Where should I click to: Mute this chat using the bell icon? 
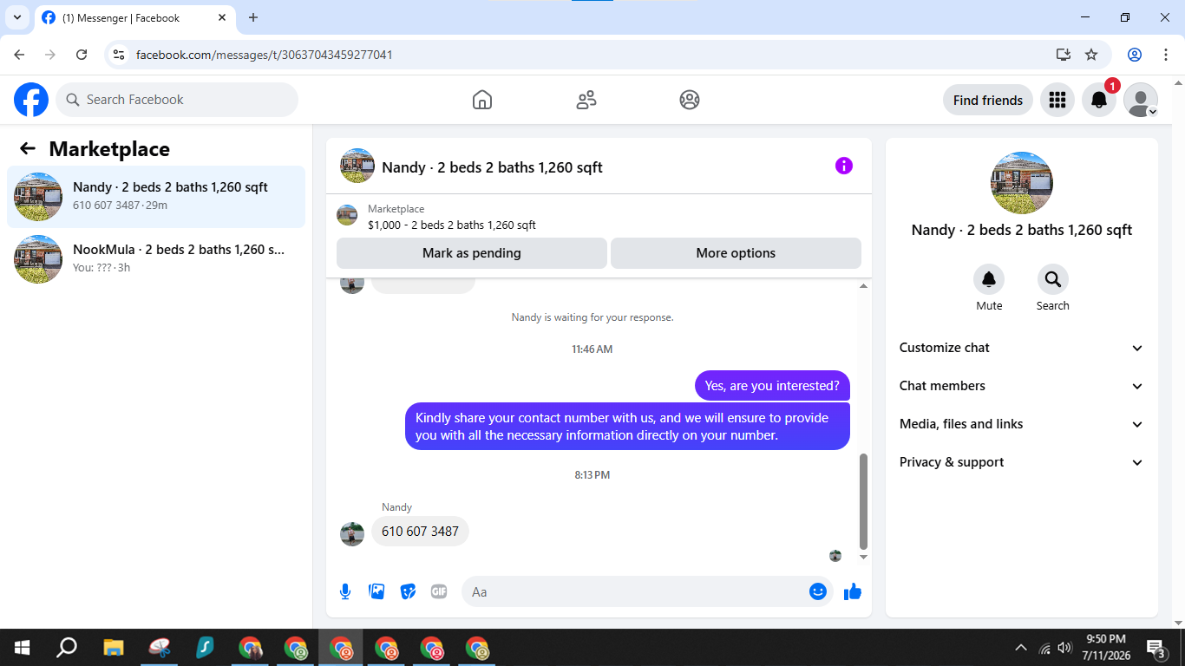tap(989, 279)
